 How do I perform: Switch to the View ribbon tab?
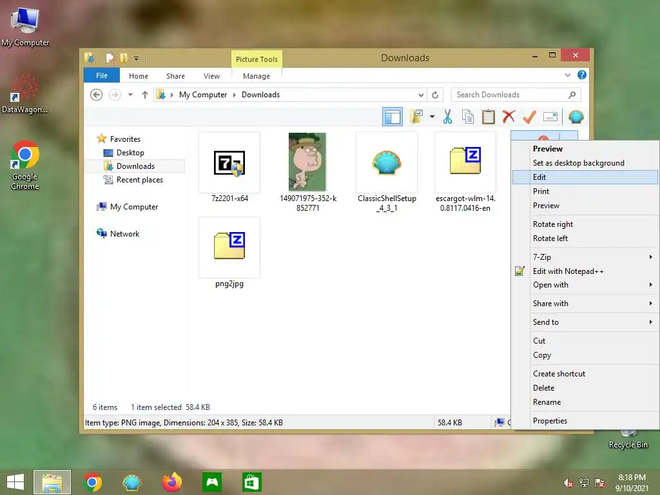pos(211,76)
